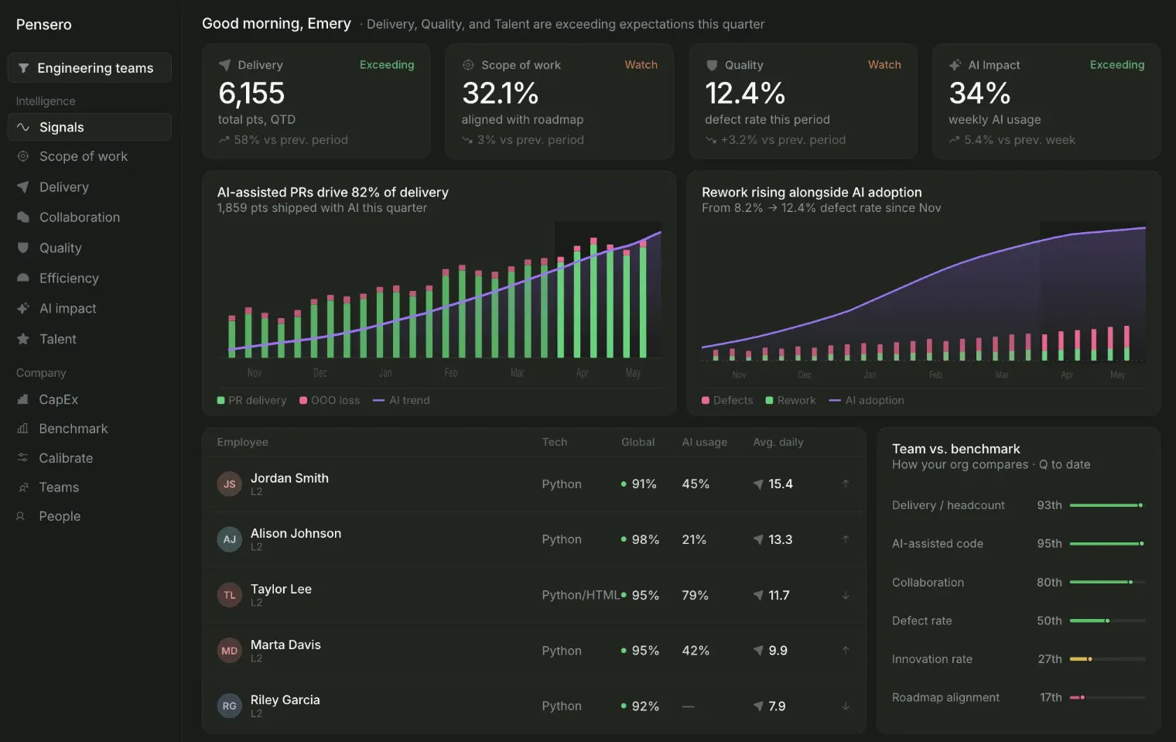Click the Quality card's shield icon

712,65
